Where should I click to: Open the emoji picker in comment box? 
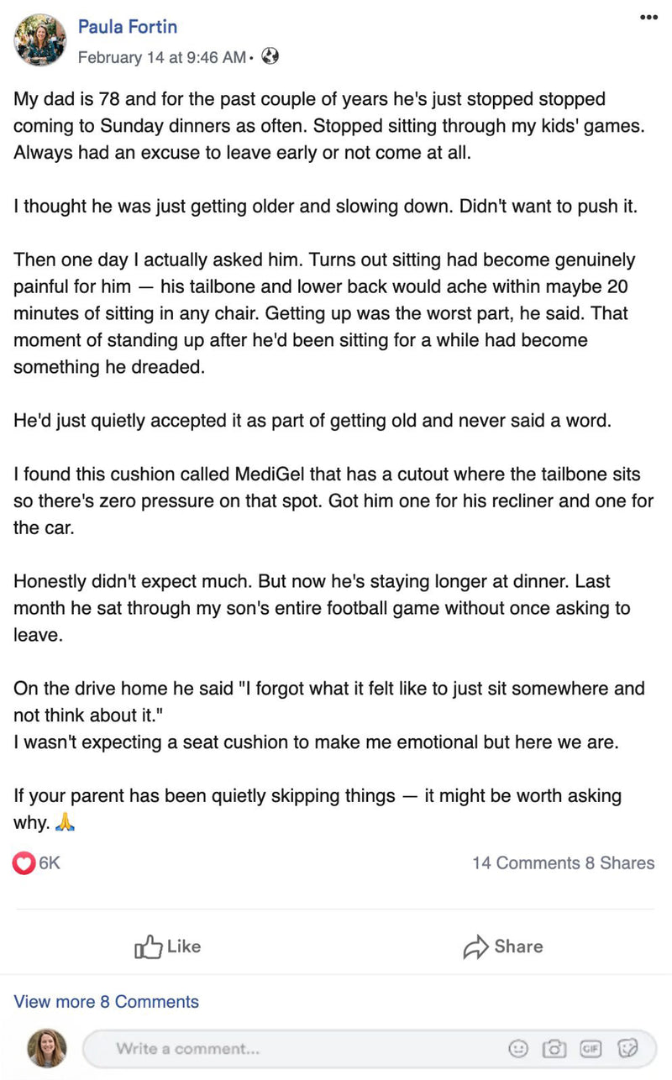519,1048
